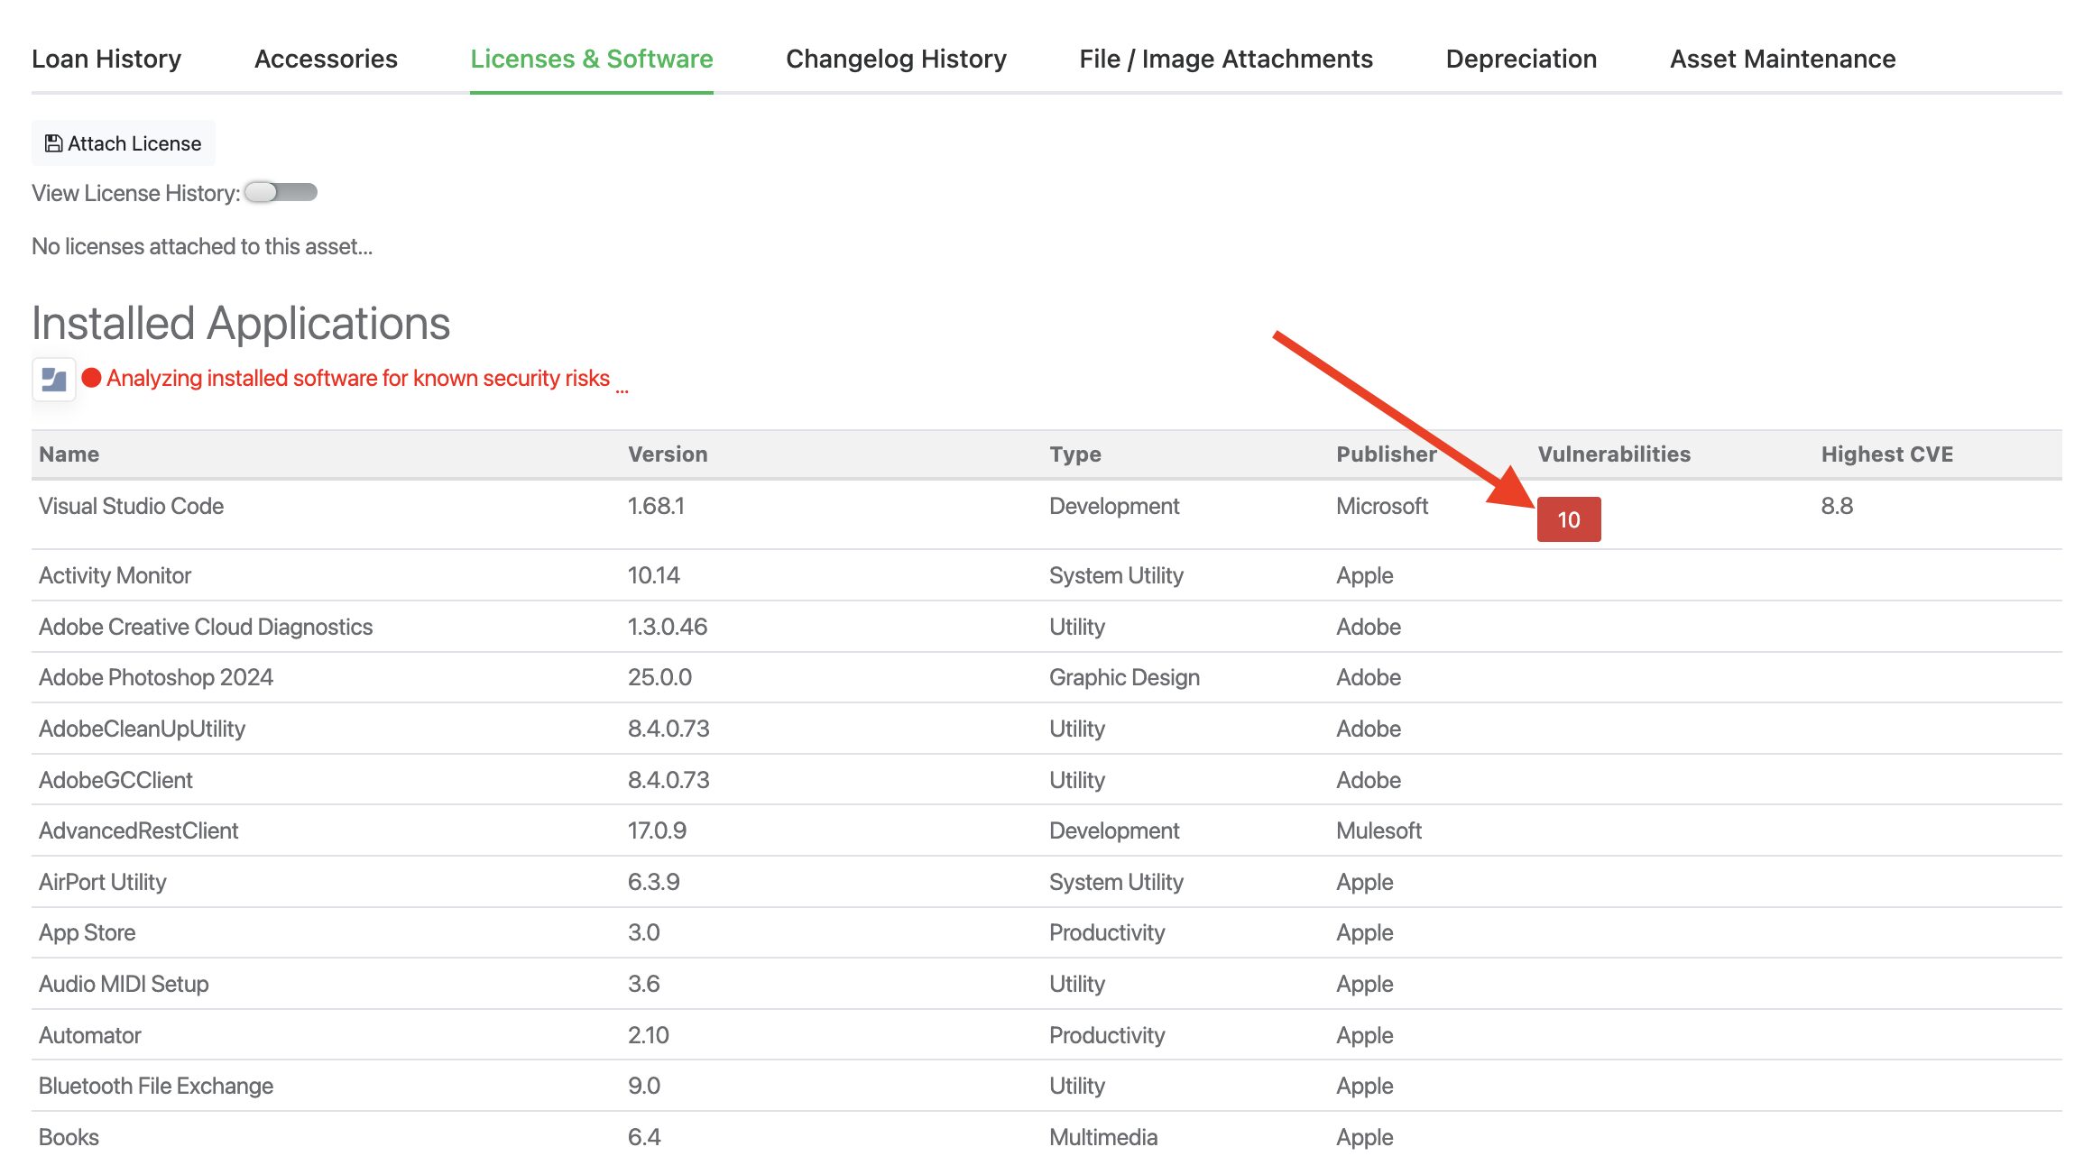Click the Name column header
Viewport: 2093px width, 1156px height.
point(69,454)
